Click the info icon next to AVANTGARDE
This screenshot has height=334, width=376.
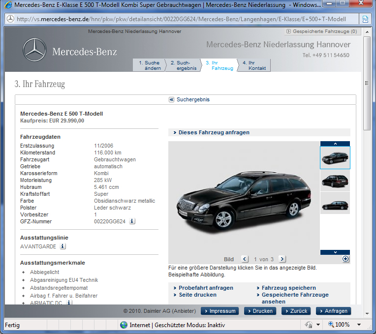point(63,246)
